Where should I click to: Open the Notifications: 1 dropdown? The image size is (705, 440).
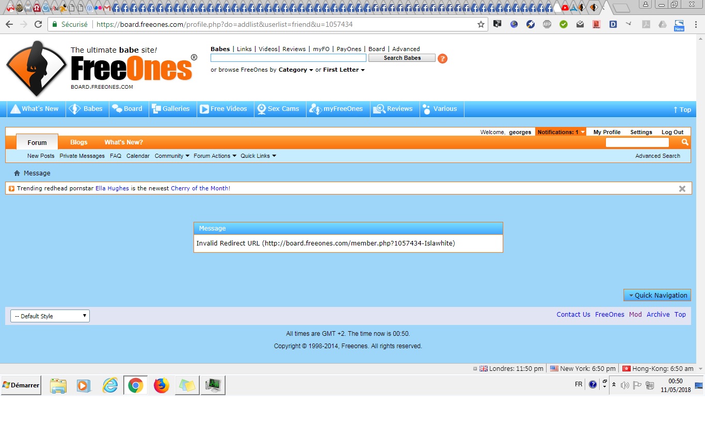561,132
